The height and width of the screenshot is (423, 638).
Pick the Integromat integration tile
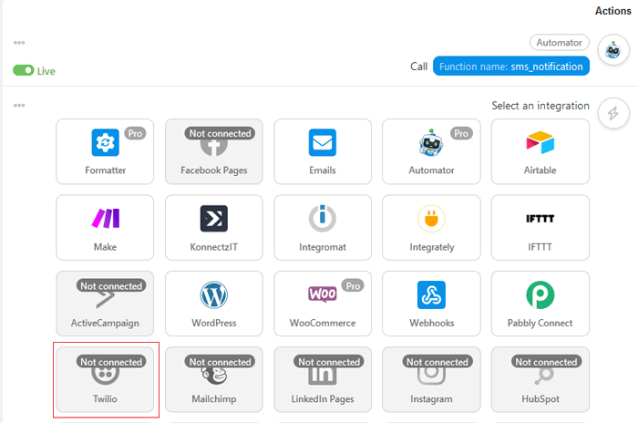323,228
